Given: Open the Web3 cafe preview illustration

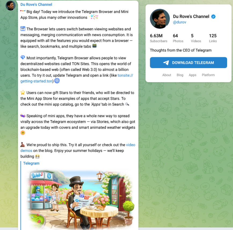Looking at the screenshot, I should pyautogui.click(x=81, y=199).
